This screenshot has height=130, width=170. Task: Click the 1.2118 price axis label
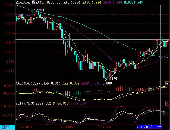(9, 71)
